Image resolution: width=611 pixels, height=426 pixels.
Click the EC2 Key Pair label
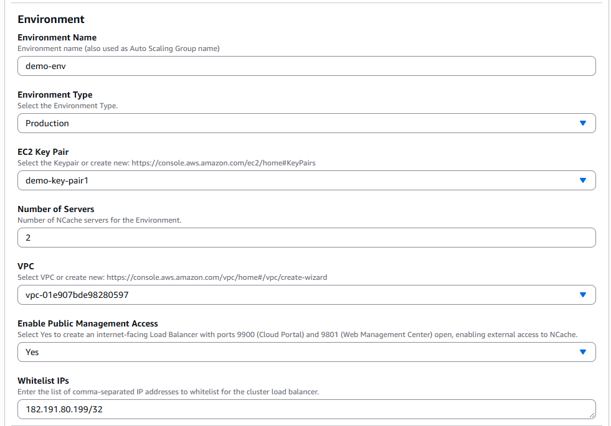point(43,152)
